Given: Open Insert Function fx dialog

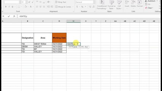Looking at the screenshot, I should (x=14, y=16).
